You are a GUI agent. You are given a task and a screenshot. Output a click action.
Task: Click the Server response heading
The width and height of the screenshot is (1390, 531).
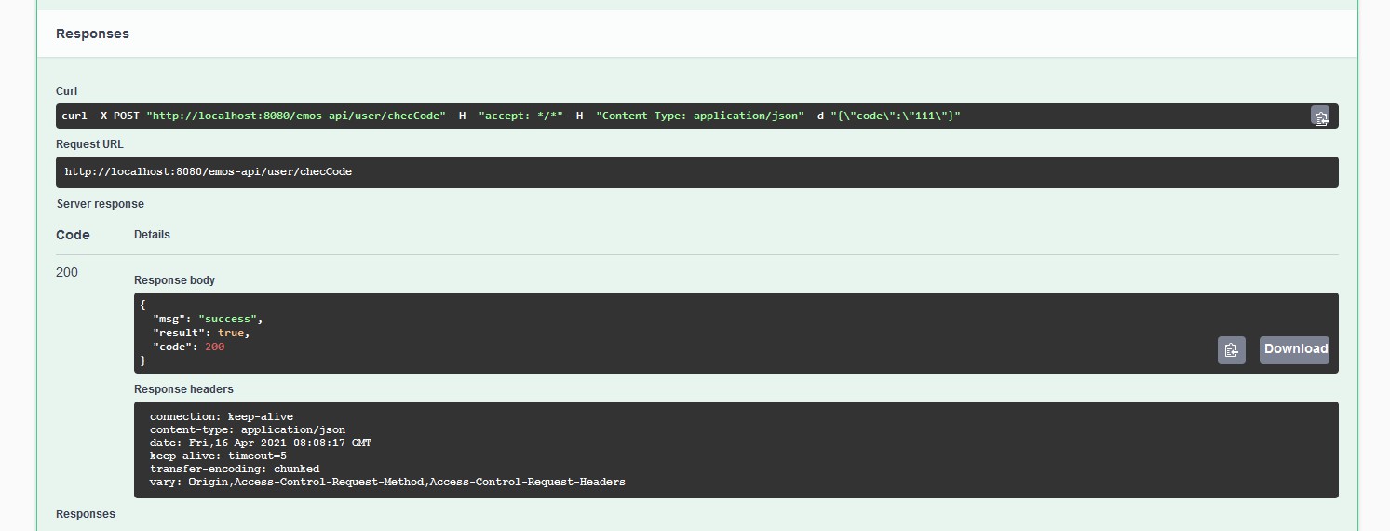pyautogui.click(x=101, y=204)
